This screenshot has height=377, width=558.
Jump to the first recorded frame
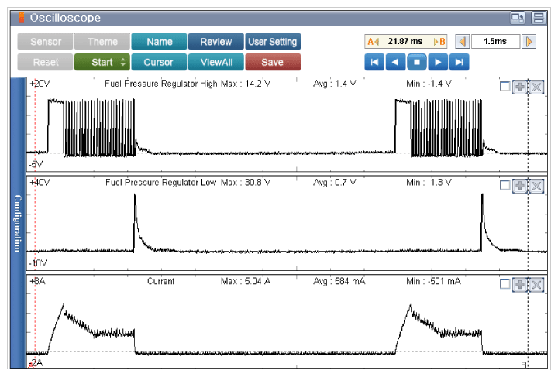[374, 62]
